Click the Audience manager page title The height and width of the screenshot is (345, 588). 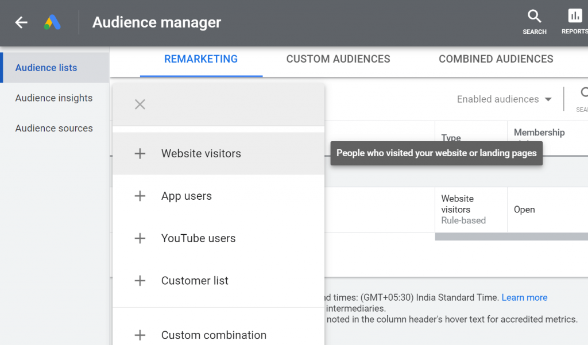(157, 22)
